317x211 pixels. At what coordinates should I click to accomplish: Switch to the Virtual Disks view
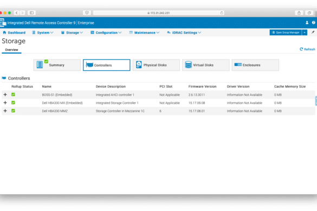(206, 65)
